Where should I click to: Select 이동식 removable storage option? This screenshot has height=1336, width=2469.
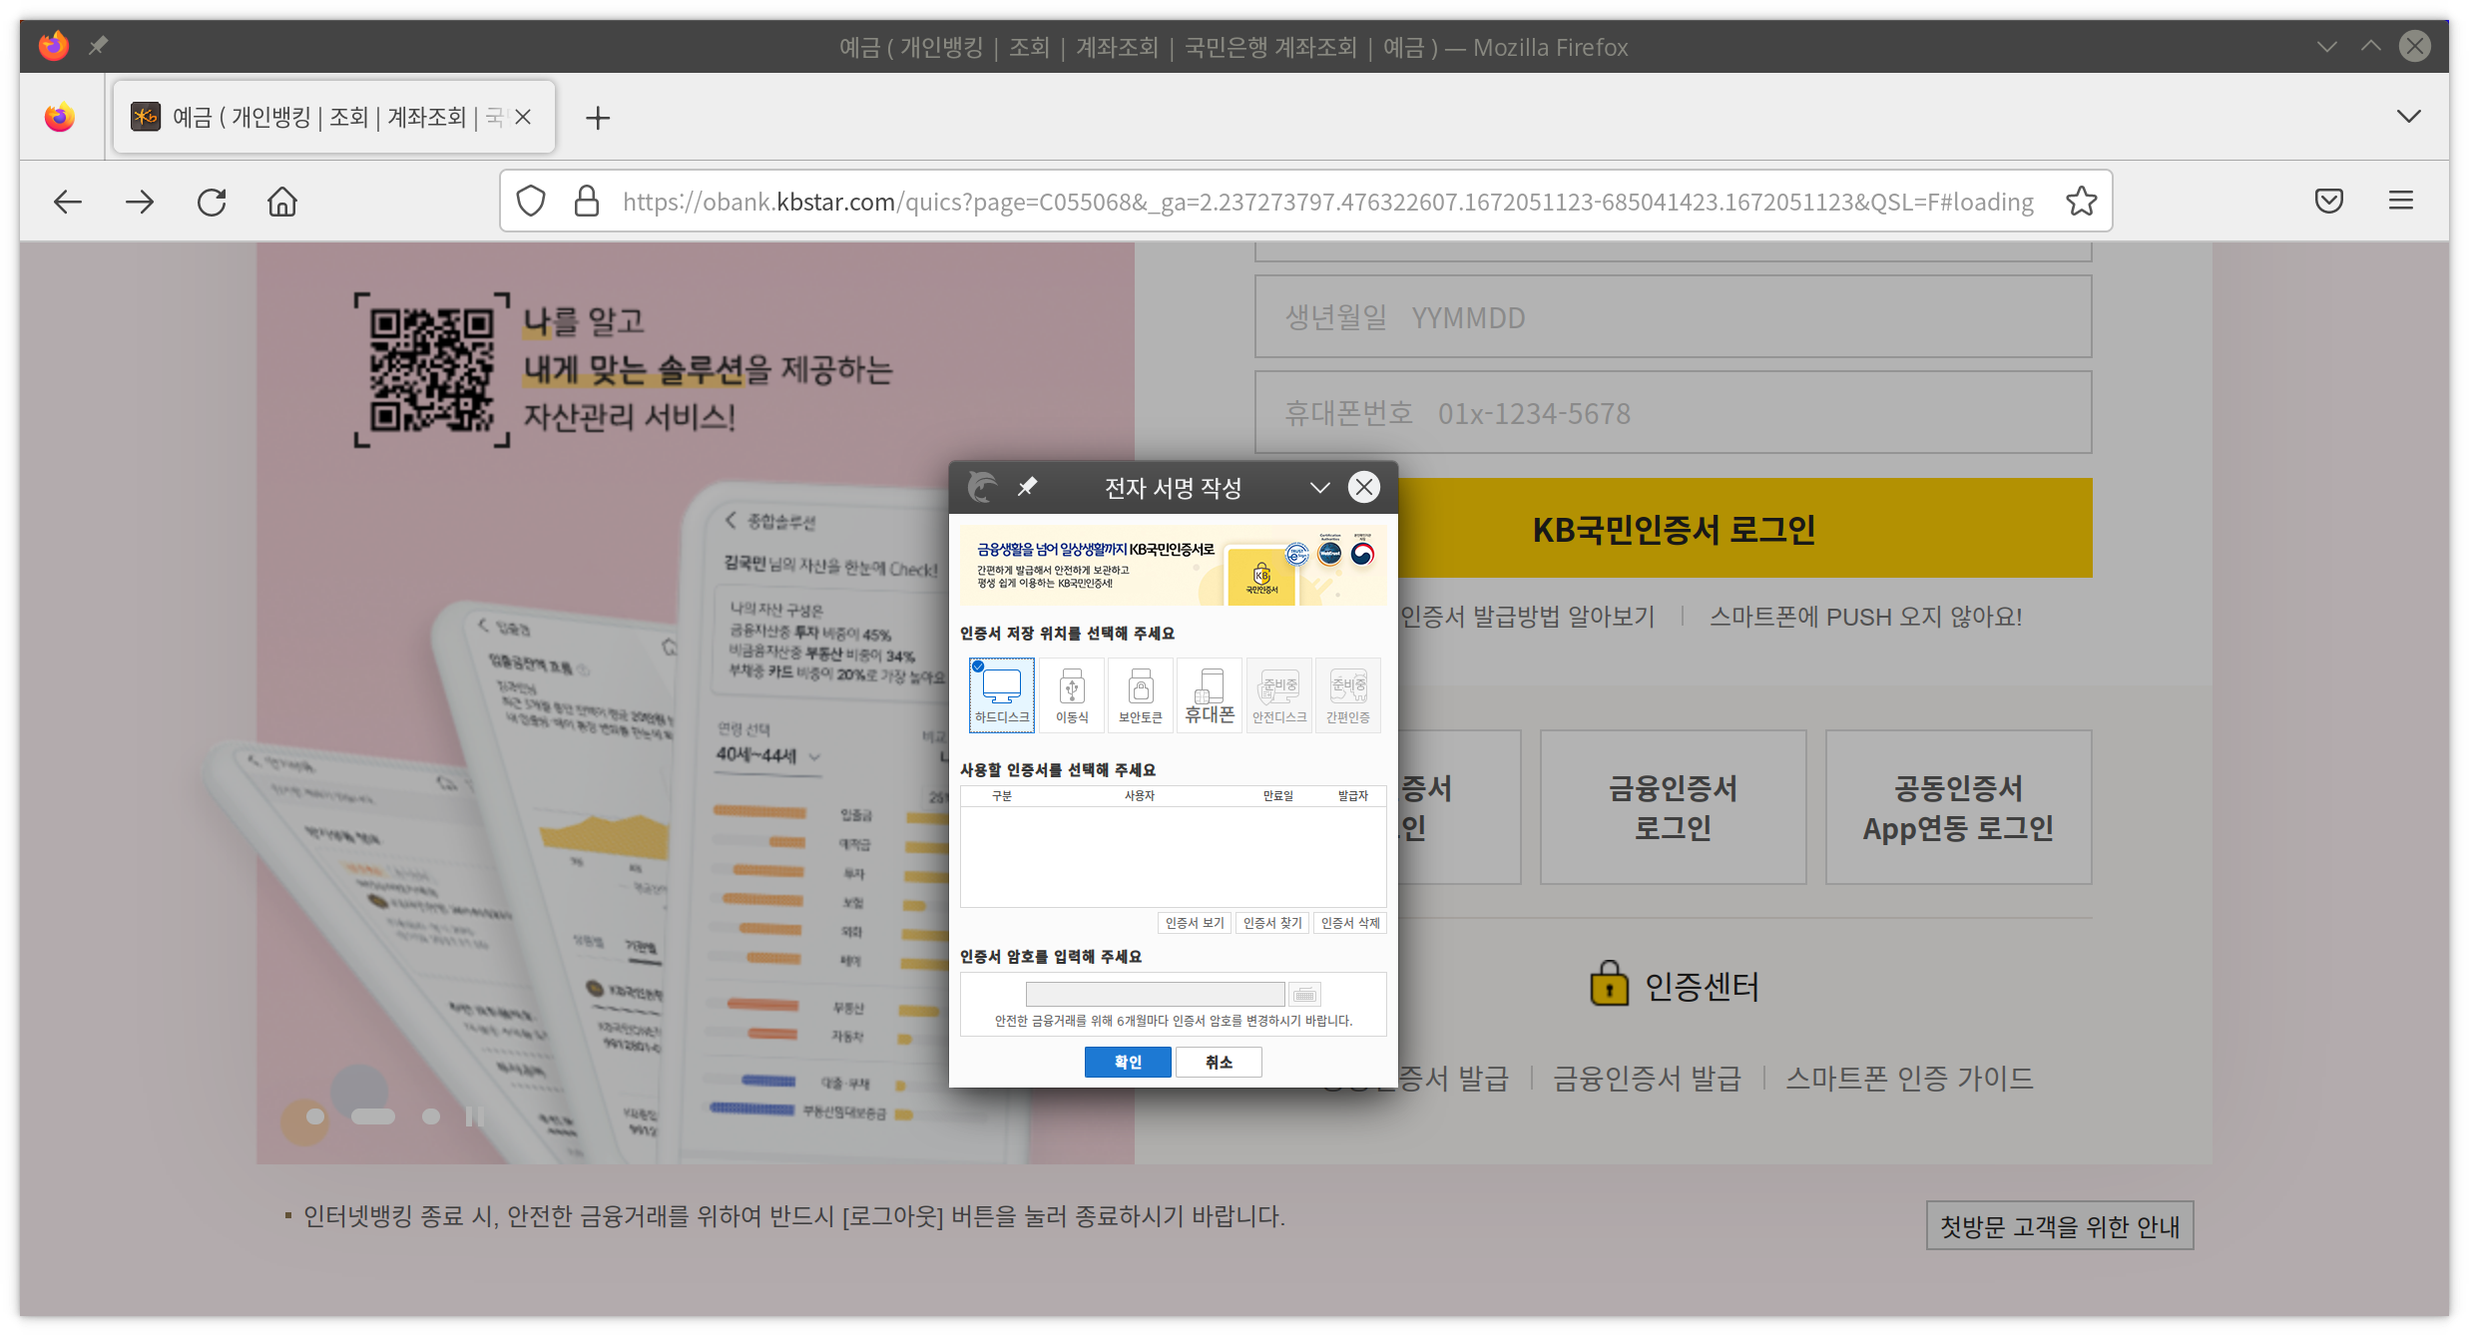coord(1072,694)
